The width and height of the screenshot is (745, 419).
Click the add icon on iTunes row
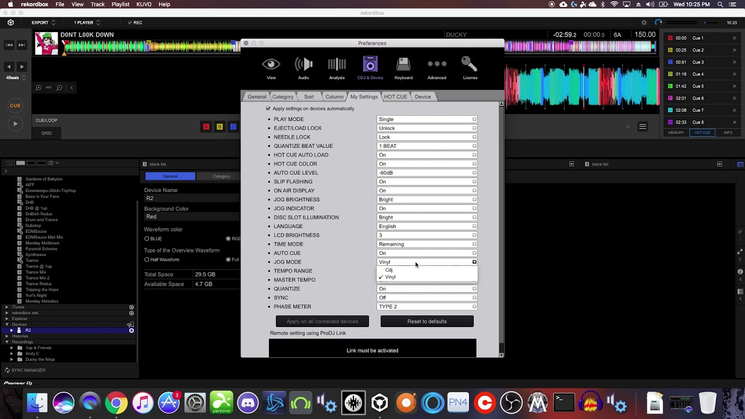click(132, 307)
